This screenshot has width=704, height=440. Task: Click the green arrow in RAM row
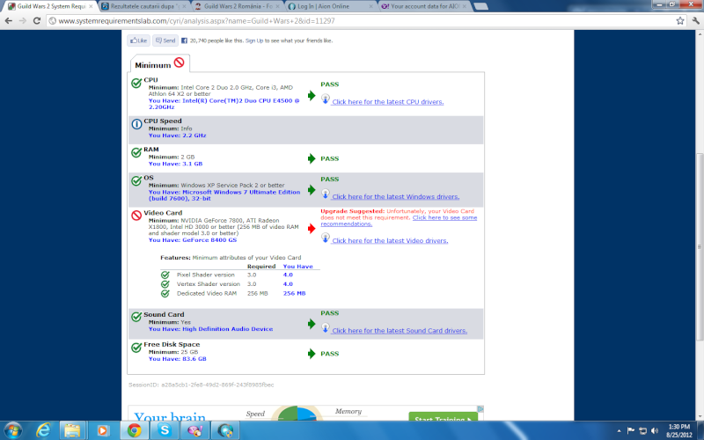(312, 158)
